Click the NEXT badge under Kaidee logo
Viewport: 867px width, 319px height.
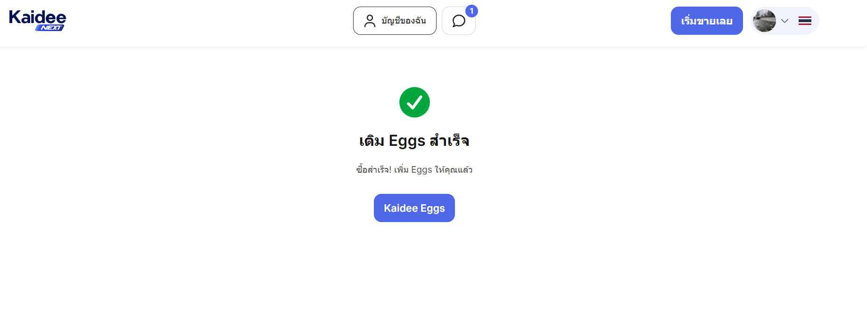click(50, 28)
